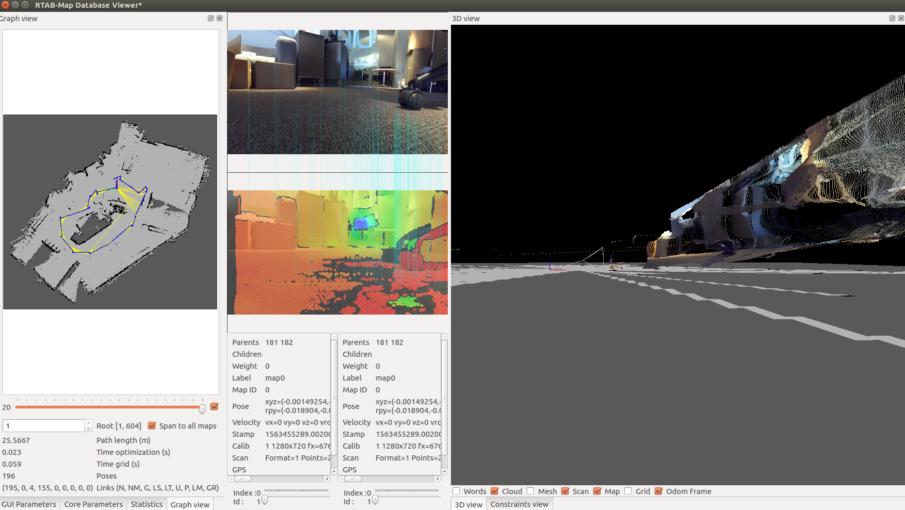Select the Calib value in right table
The image size is (905, 510).
pyautogui.click(x=408, y=446)
